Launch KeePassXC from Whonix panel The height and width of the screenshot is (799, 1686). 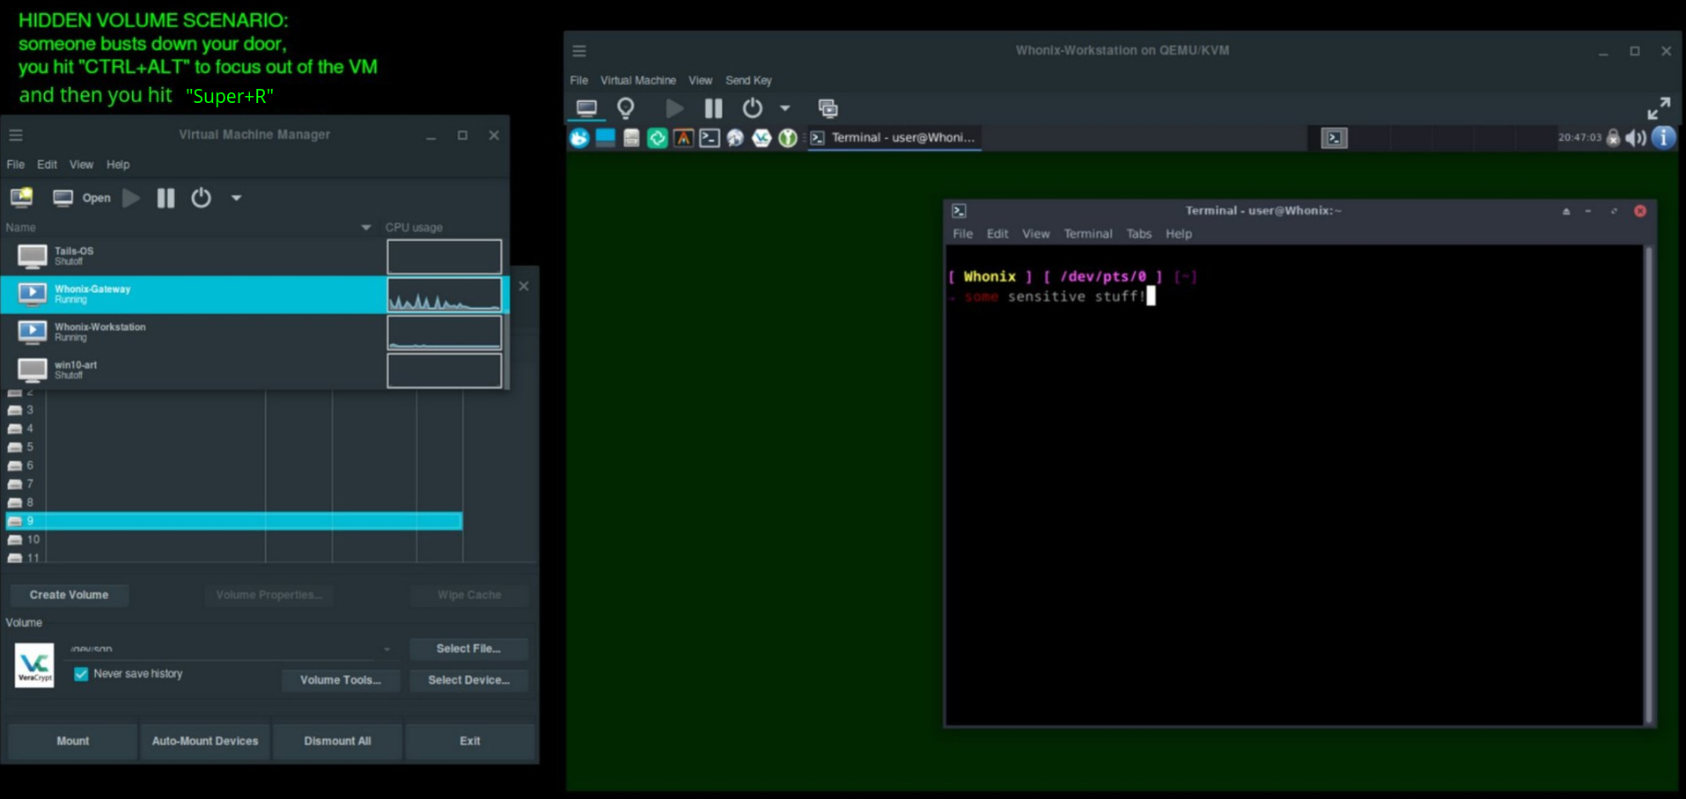[788, 138]
